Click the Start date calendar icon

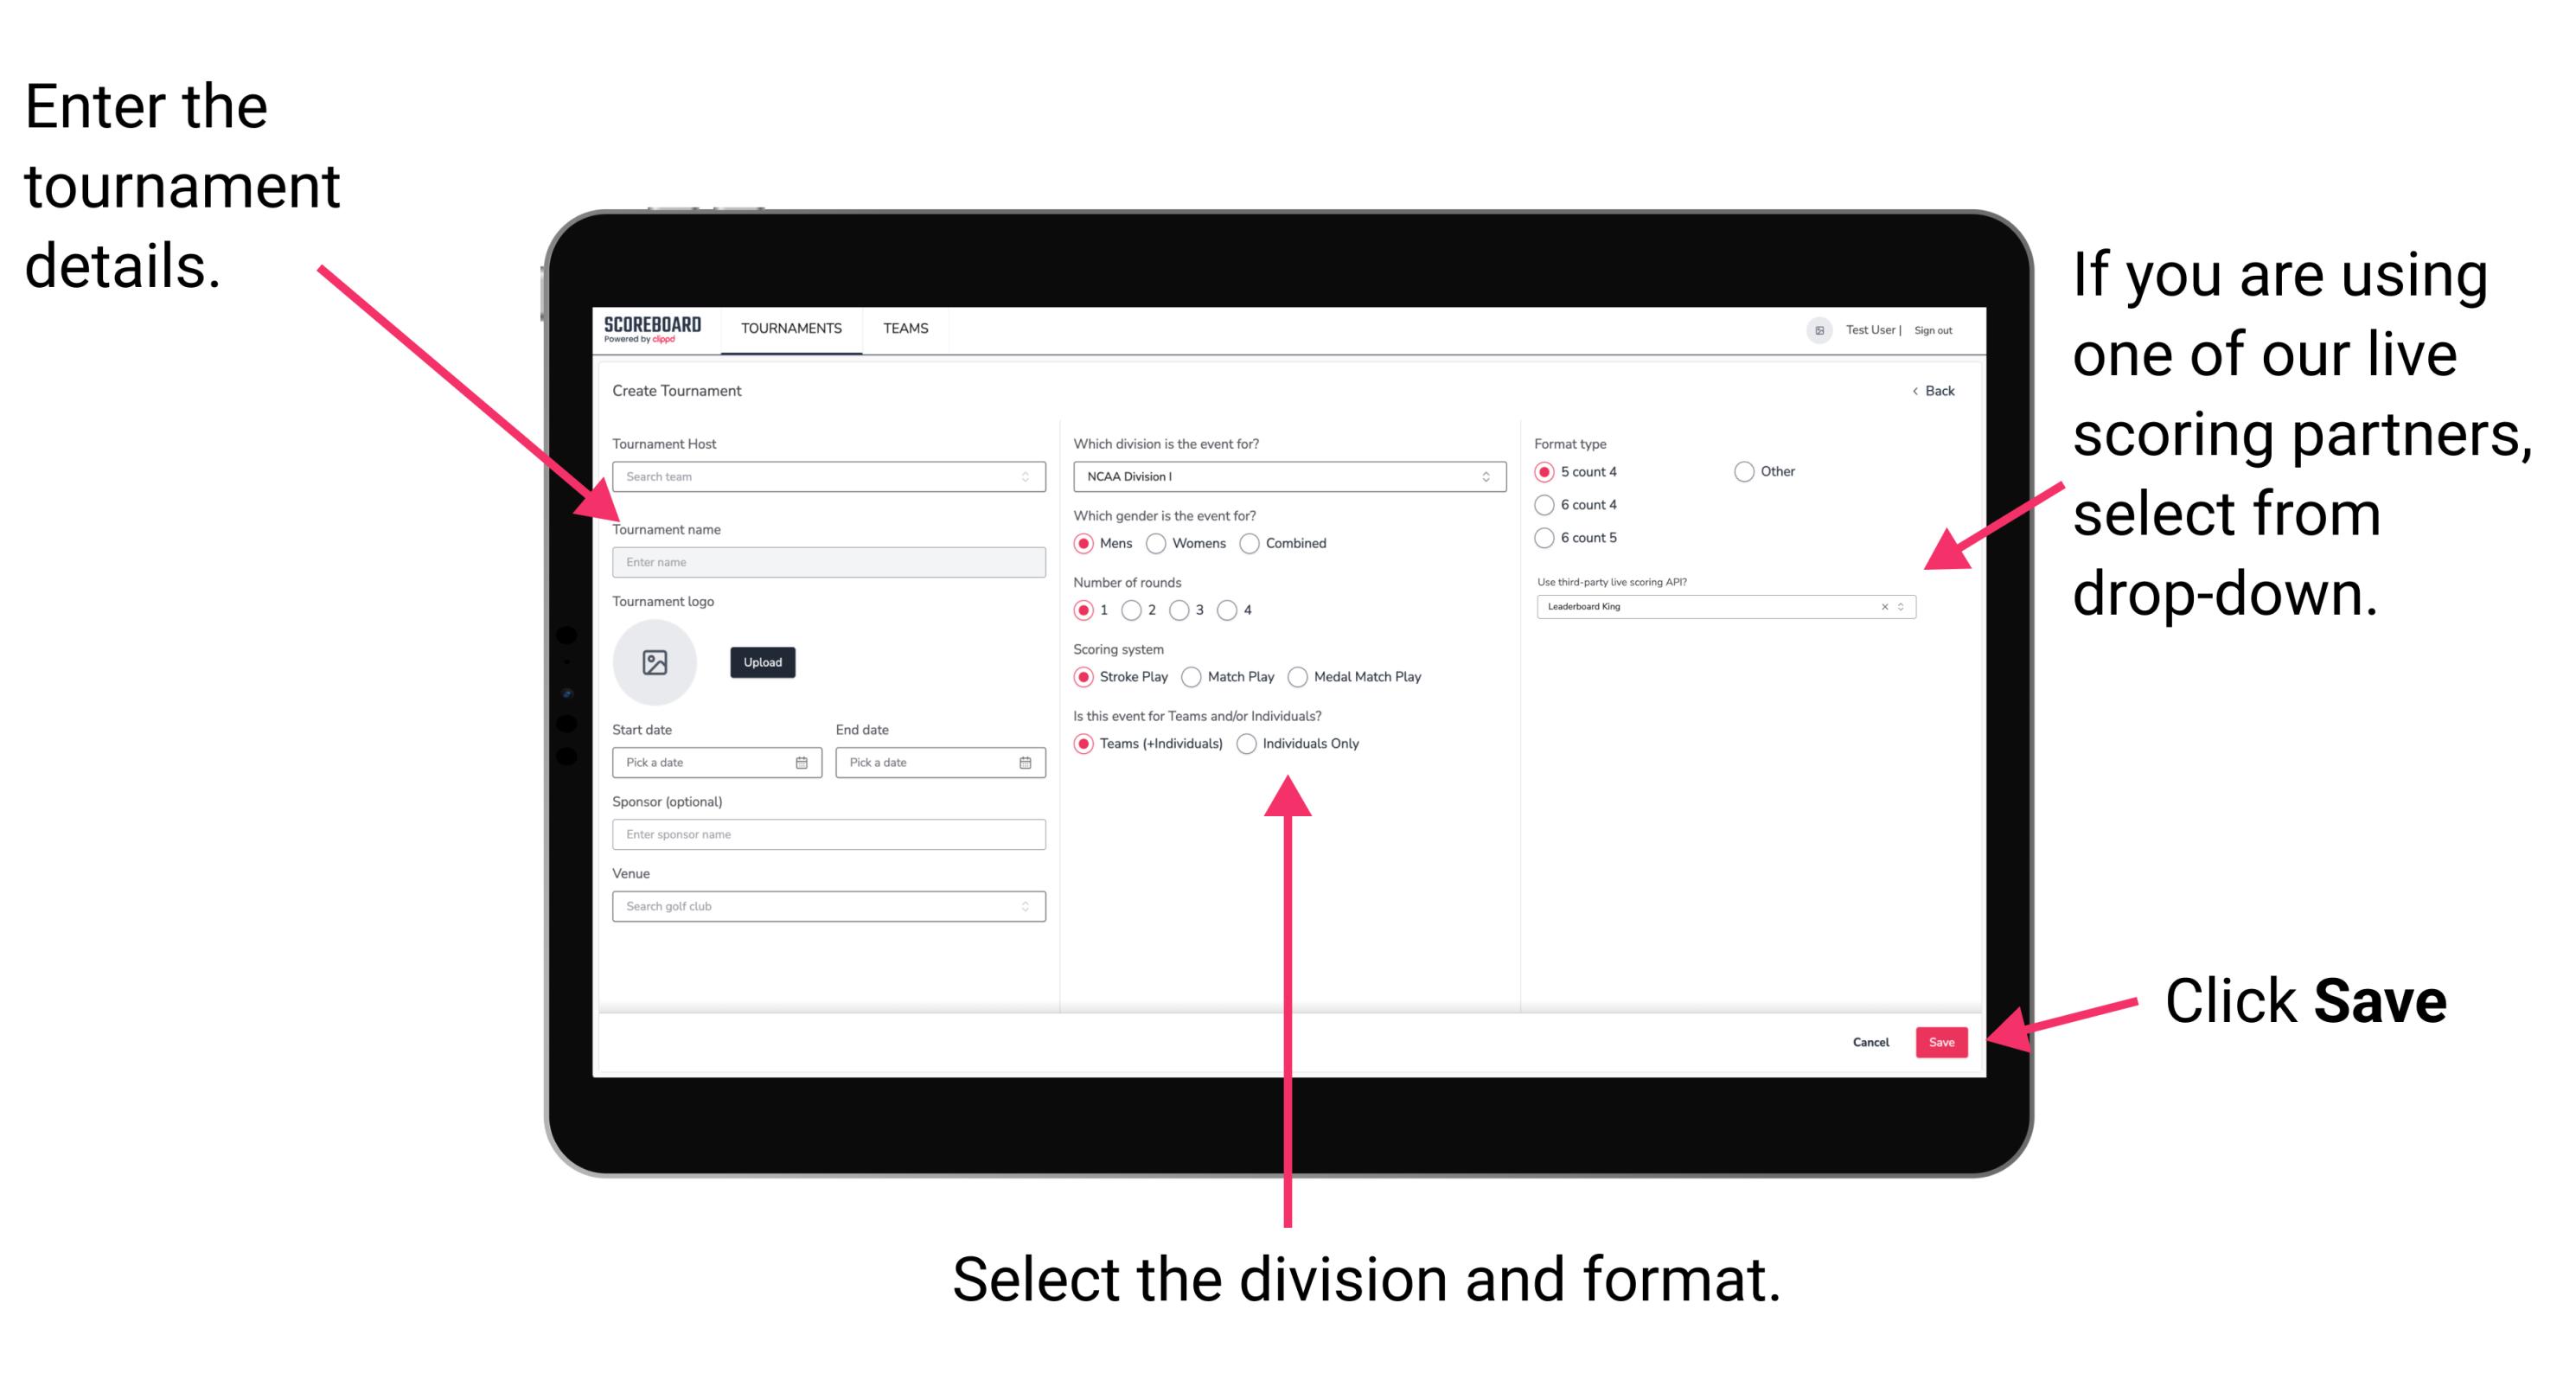click(802, 763)
